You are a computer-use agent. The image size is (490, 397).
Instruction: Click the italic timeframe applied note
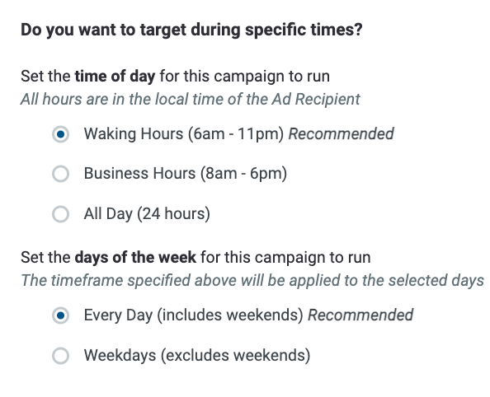coord(252,281)
